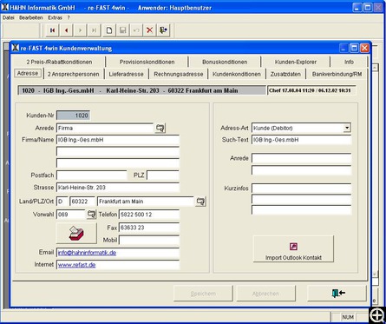The height and width of the screenshot is (324, 386).
Task: Switch to the Bankverbindung/RM tab
Action: tap(337, 74)
